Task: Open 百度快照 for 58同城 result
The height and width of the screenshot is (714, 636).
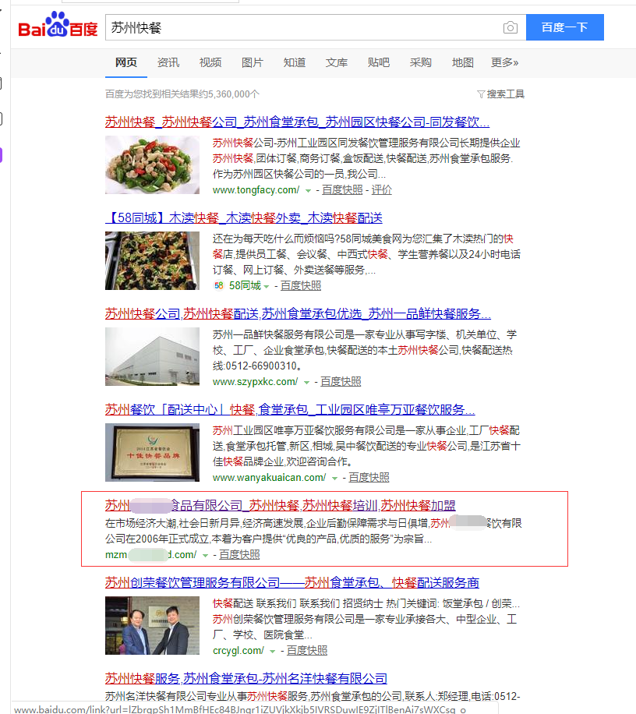Action: tap(301, 285)
